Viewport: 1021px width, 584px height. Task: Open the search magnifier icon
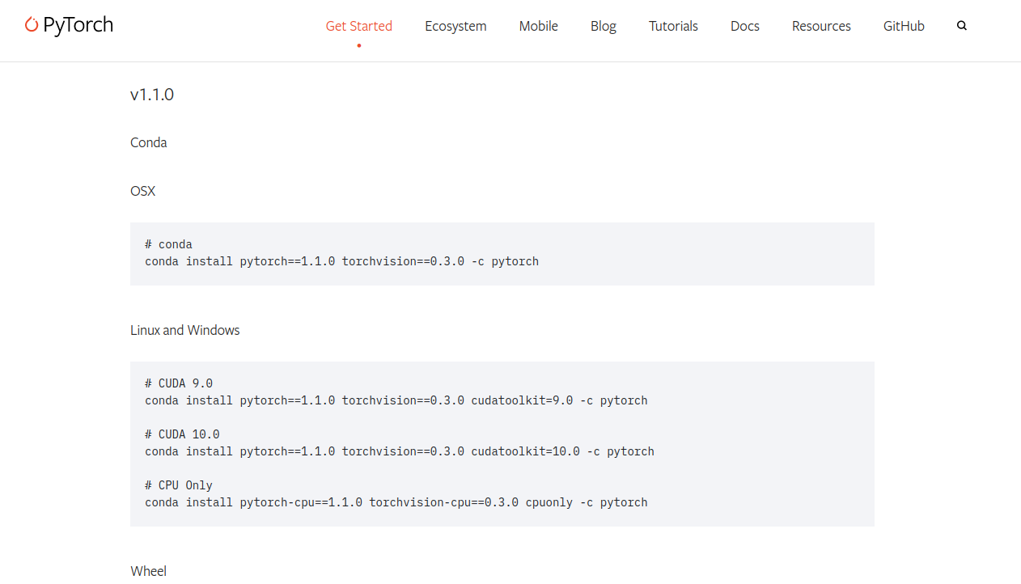(961, 25)
